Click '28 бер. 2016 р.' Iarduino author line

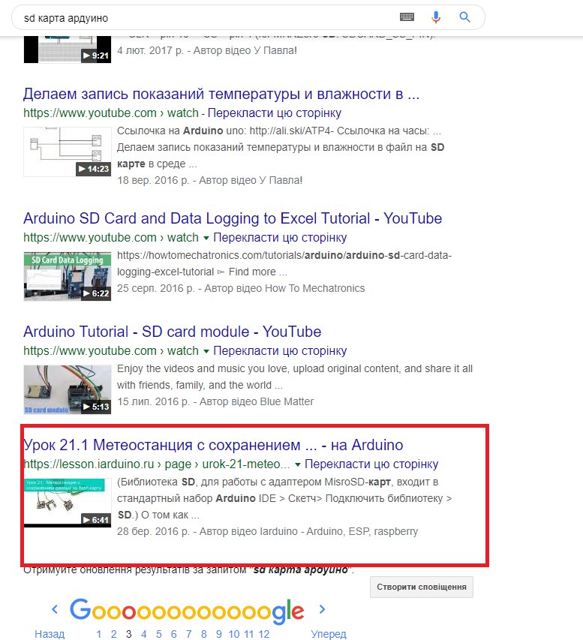coord(267,531)
